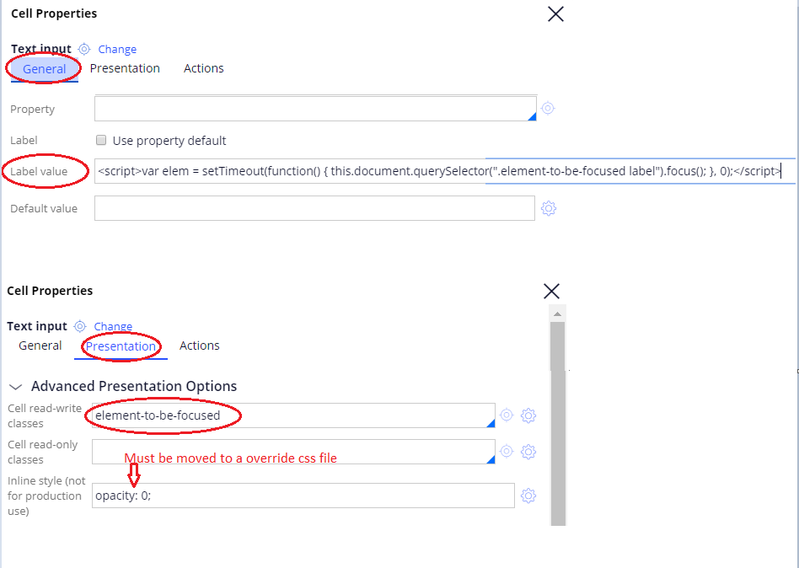The height and width of the screenshot is (568, 799).
Task: Click into the Inline style input field
Action: [x=303, y=496]
